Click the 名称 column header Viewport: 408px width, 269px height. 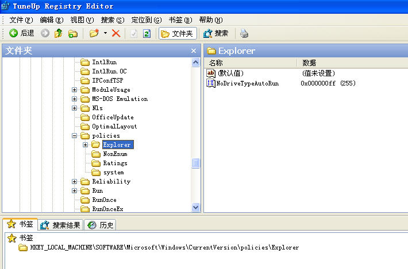(x=251, y=63)
